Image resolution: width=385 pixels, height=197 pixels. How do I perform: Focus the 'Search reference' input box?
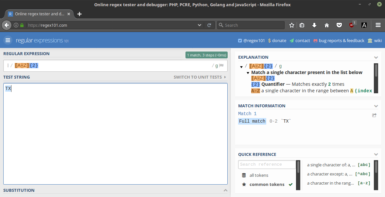pyautogui.click(x=267, y=164)
